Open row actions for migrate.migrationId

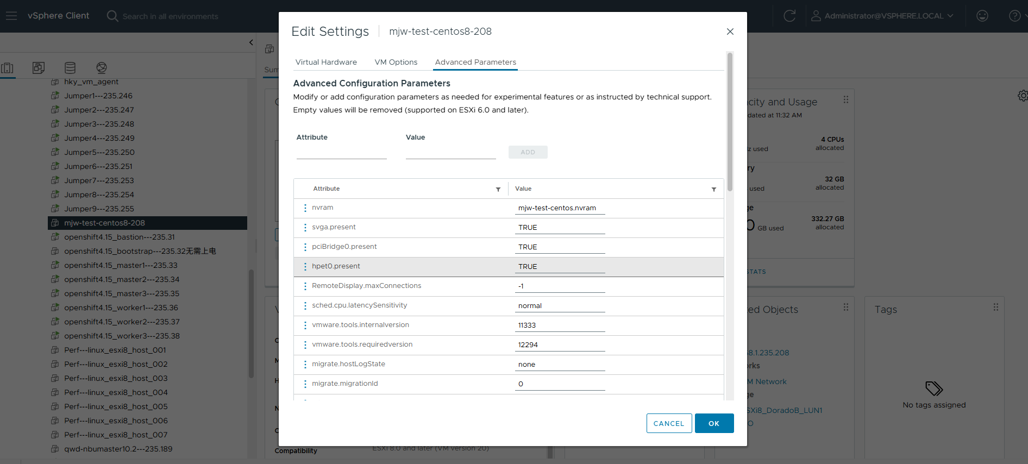pos(305,384)
